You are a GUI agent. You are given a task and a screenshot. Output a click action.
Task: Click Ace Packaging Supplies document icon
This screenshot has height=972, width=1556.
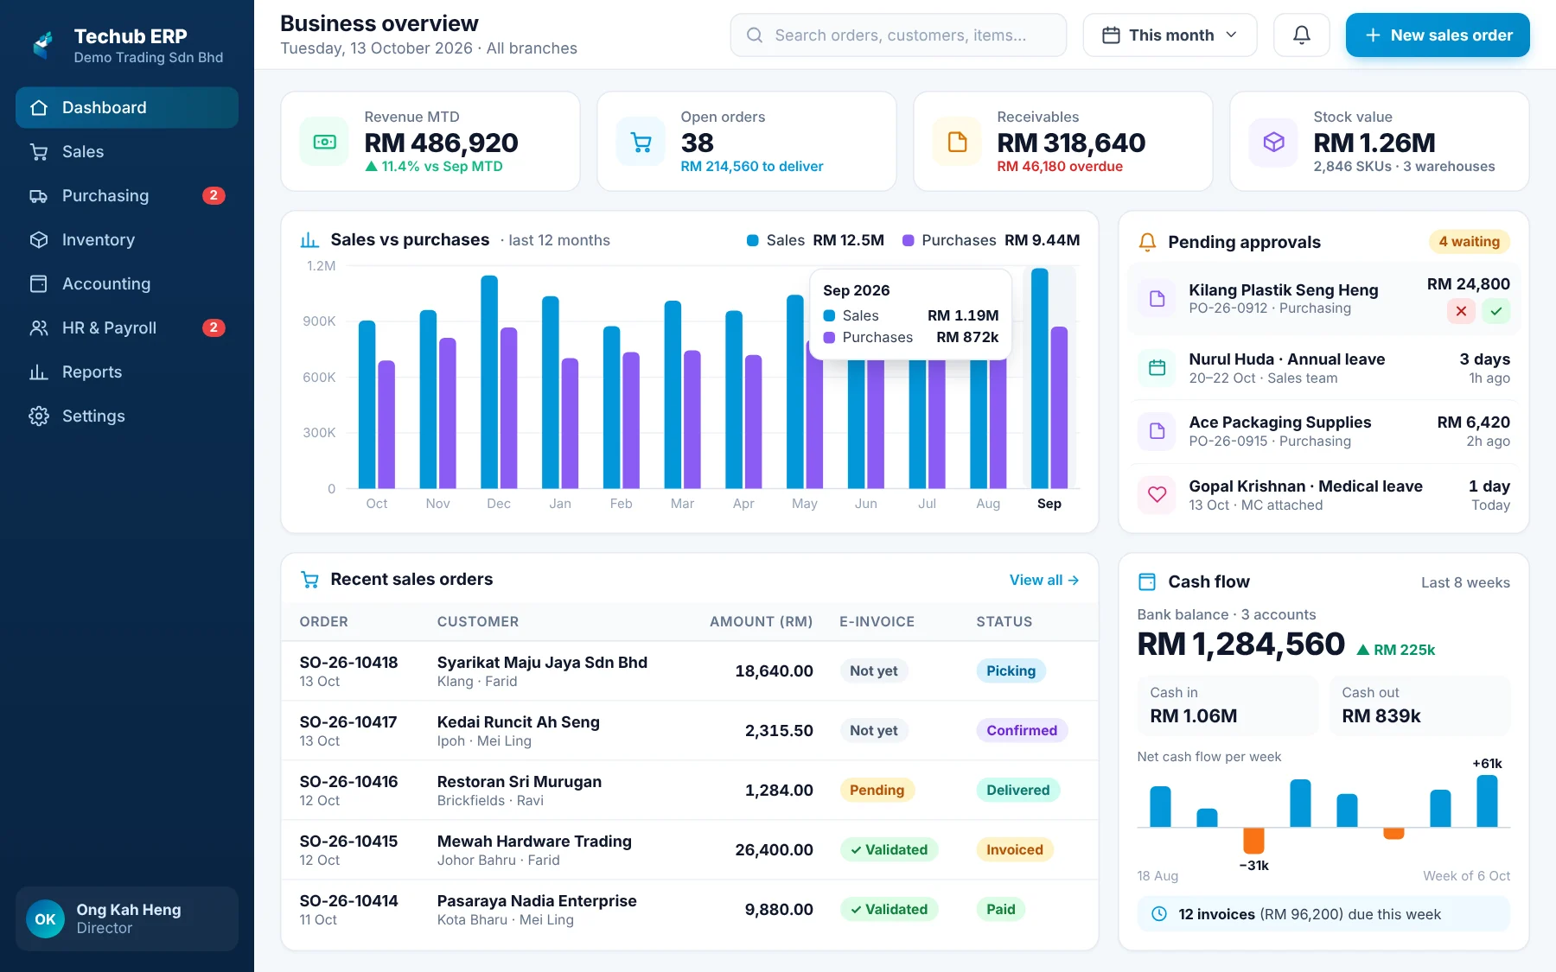tap(1157, 431)
